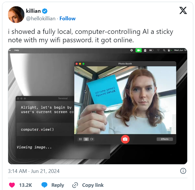This screenshot has width=195, height=190.
Task: Click the X logo icon
Action: [x=183, y=10]
